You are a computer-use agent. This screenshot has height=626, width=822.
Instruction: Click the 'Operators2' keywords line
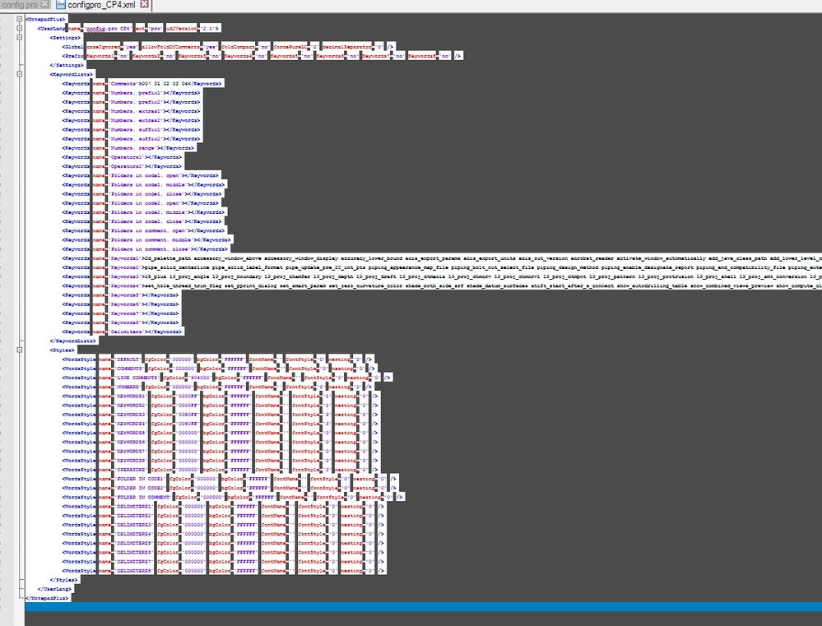122,166
